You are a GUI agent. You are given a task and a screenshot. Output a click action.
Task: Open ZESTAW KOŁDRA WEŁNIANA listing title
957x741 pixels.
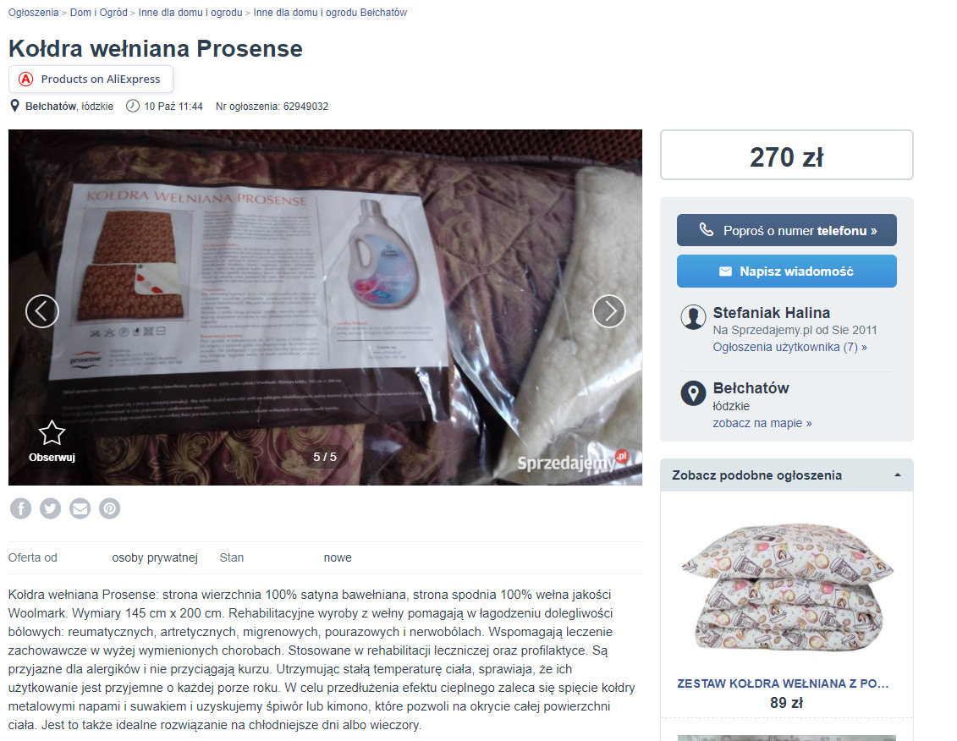783,683
